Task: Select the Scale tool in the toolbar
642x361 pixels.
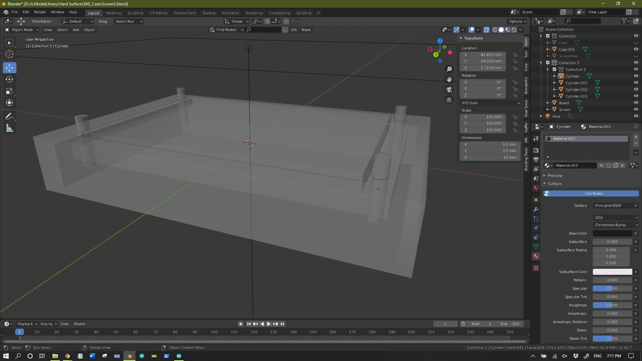Action: point(9,91)
